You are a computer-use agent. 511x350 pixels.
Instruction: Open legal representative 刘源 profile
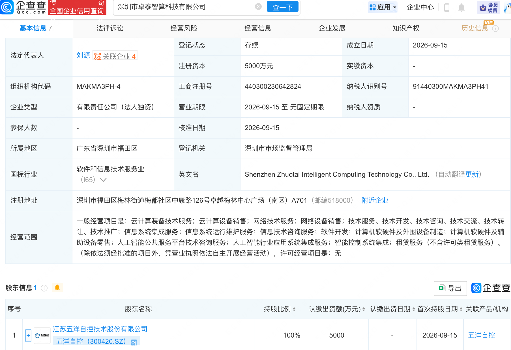(x=83, y=55)
